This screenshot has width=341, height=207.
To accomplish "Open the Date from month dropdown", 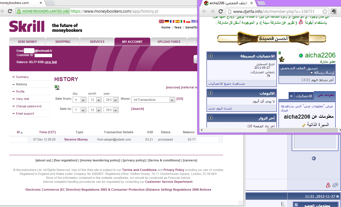I will pyautogui.click(x=95, y=100).
